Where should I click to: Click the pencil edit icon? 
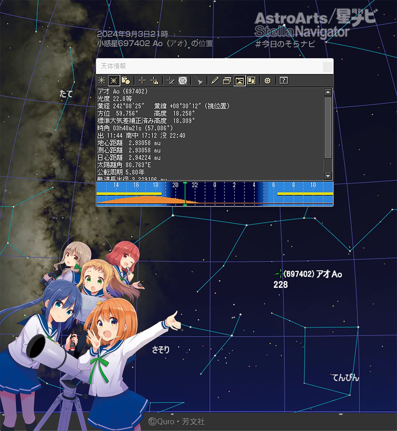[x=215, y=80]
